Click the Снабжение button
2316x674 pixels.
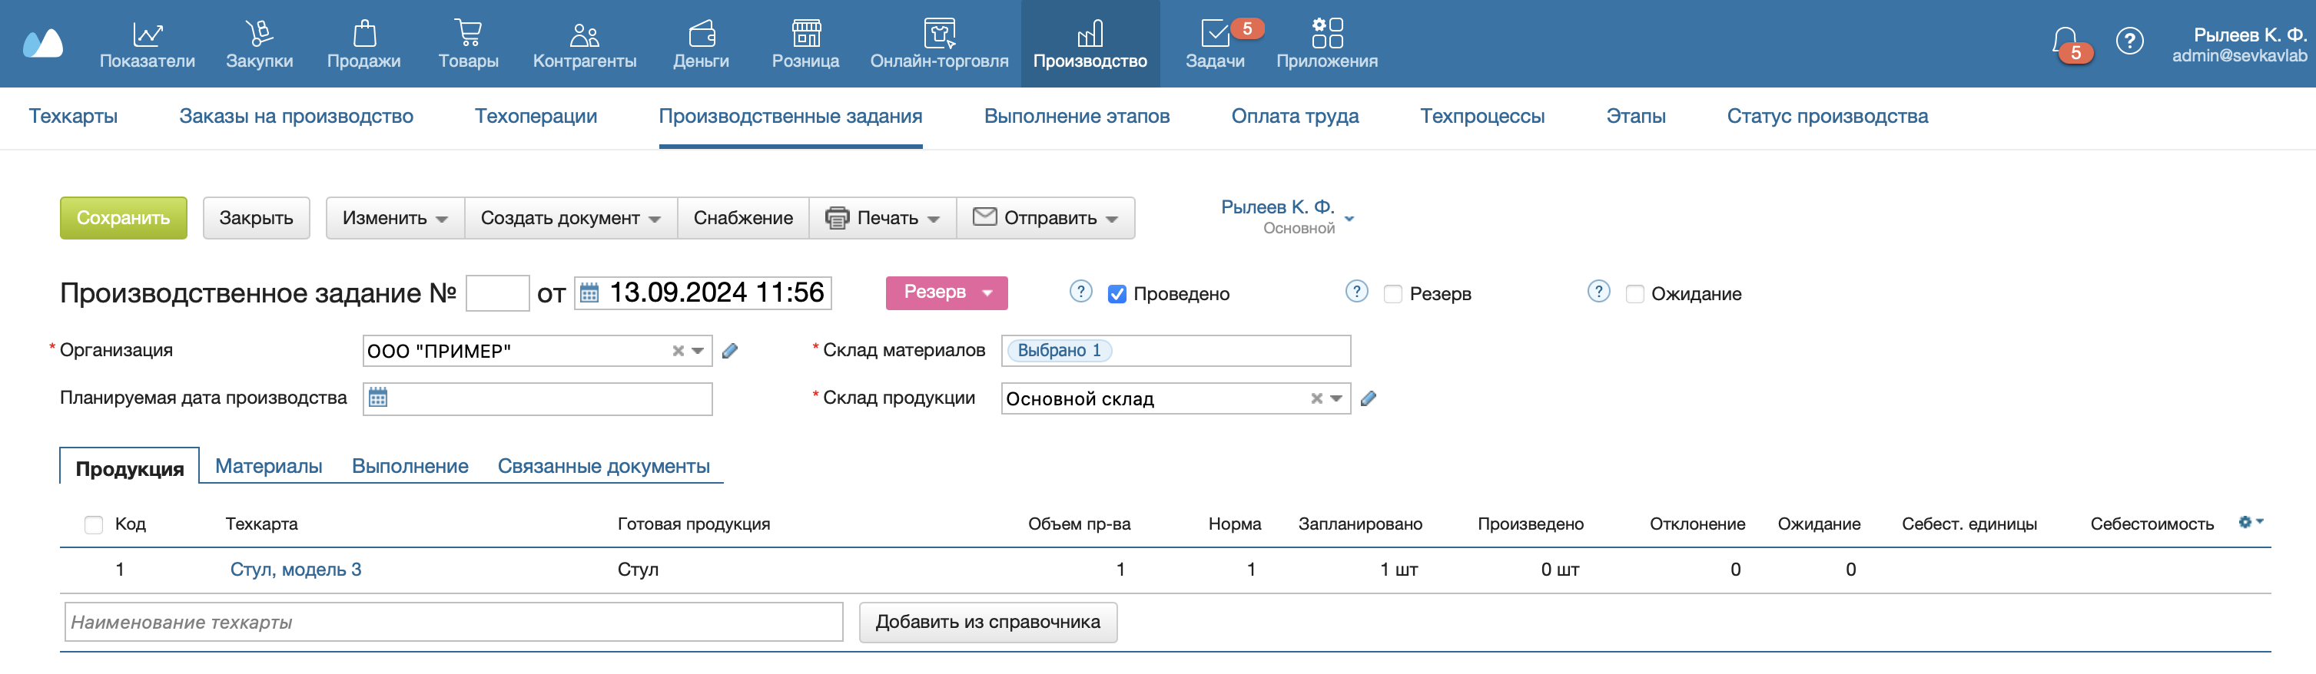click(742, 218)
